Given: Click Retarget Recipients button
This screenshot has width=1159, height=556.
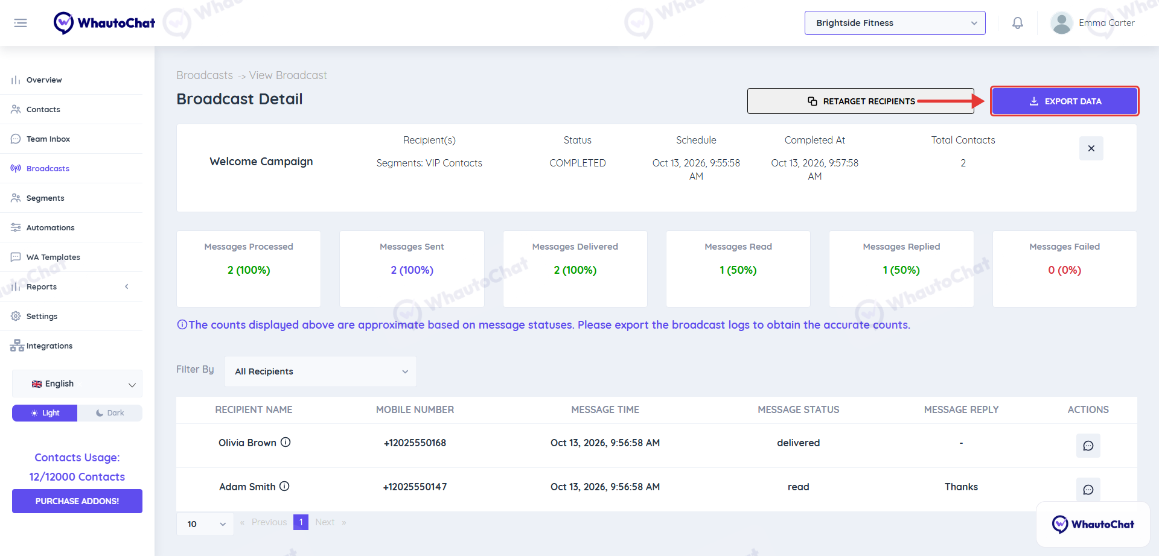Looking at the screenshot, I should click(861, 101).
